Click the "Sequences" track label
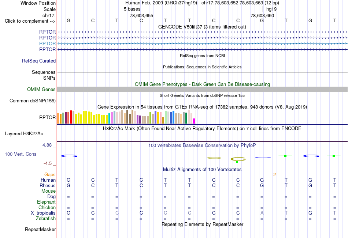348x238 pixels. point(44,72)
